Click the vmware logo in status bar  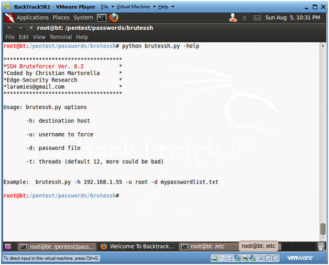[300, 258]
